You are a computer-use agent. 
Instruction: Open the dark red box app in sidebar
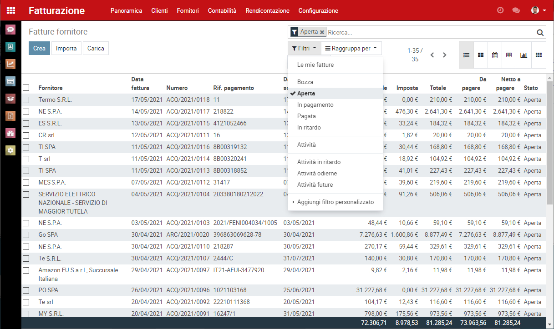pos(10,99)
